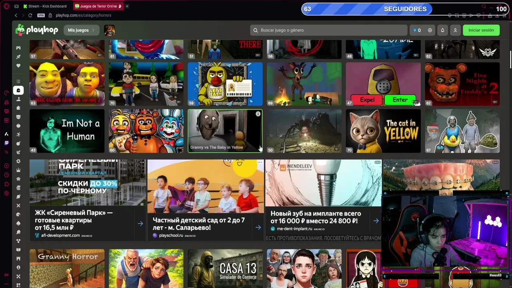The image size is (512, 288).
Task: Open the Shrek Escape from the Swamp game
Action: click(x=67, y=84)
